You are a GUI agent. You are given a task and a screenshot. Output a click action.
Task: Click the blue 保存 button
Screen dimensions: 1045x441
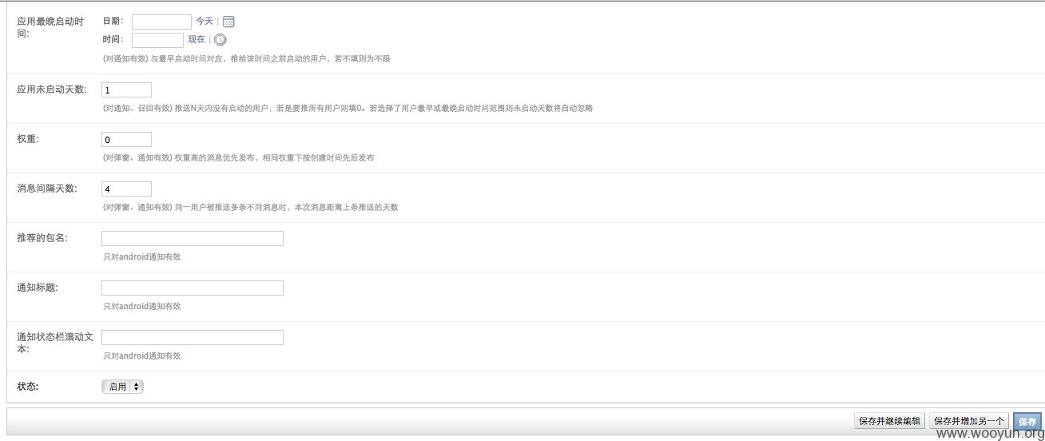pos(1027,421)
